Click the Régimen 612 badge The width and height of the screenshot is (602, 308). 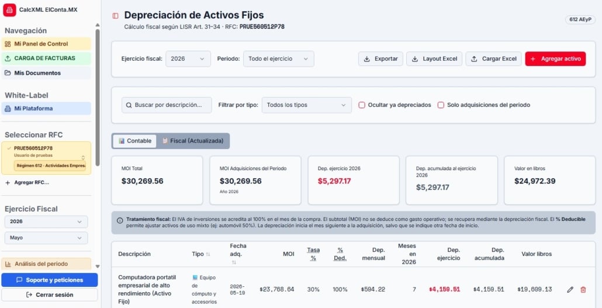(x=50, y=165)
